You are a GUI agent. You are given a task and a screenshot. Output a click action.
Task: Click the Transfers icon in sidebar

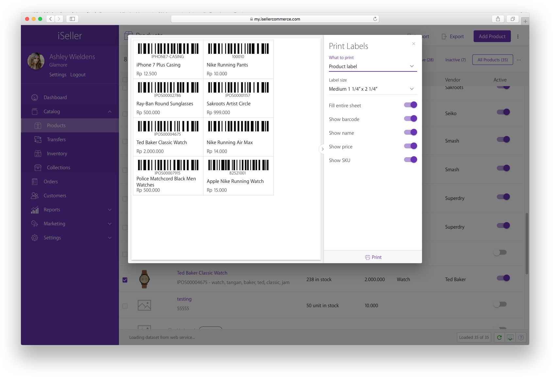pos(38,140)
